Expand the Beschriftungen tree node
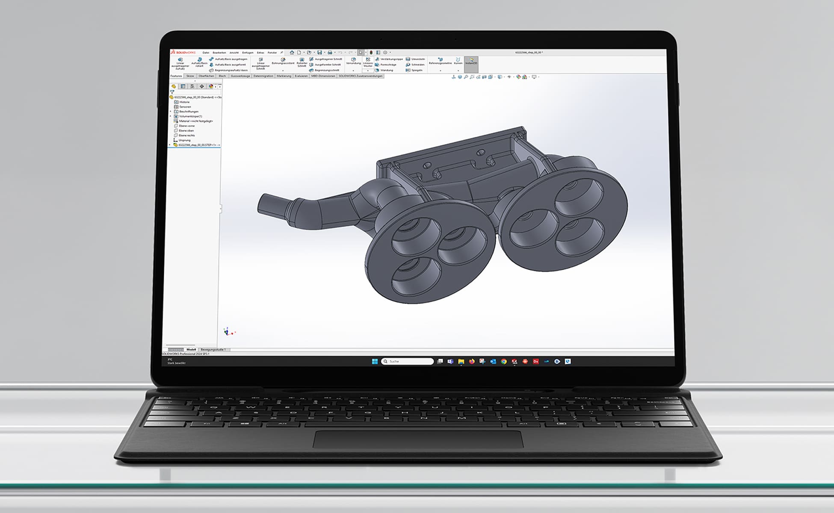Viewport: 834px width, 513px height. coord(170,112)
